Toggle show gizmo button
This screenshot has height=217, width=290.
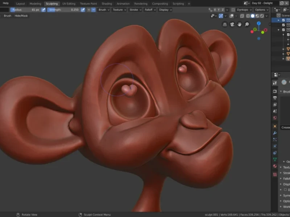(x=221, y=16)
